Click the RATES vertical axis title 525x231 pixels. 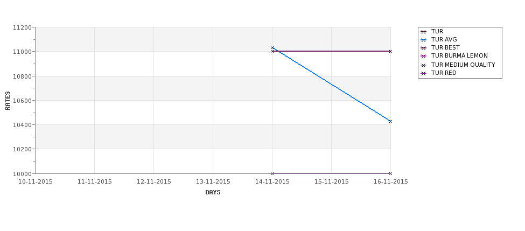(8, 101)
